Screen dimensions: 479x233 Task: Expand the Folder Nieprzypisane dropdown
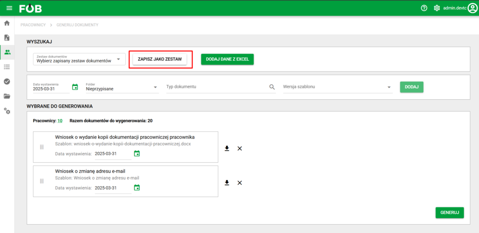[x=155, y=87]
